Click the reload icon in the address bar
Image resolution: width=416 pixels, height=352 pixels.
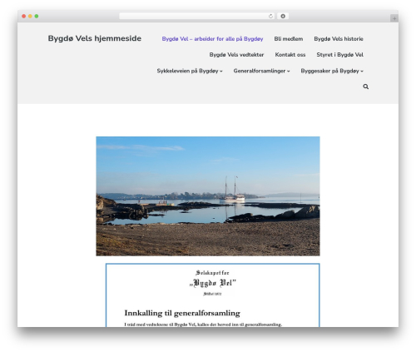(270, 16)
